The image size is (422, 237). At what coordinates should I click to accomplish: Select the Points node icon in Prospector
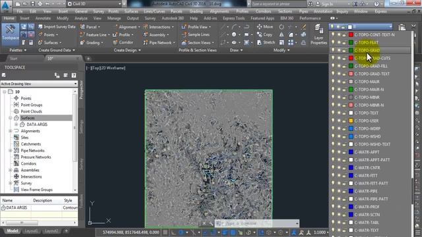16,98
